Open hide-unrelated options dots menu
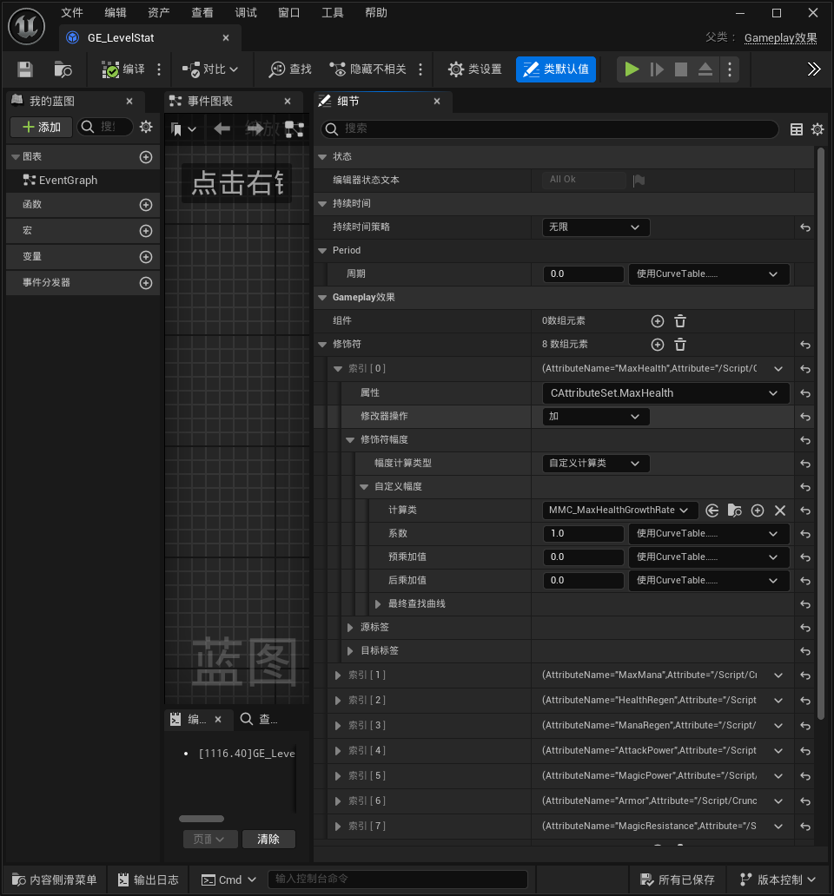Image resolution: width=834 pixels, height=896 pixels. click(x=420, y=69)
